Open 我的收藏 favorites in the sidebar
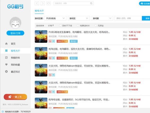150x113 pixels. coord(15,65)
